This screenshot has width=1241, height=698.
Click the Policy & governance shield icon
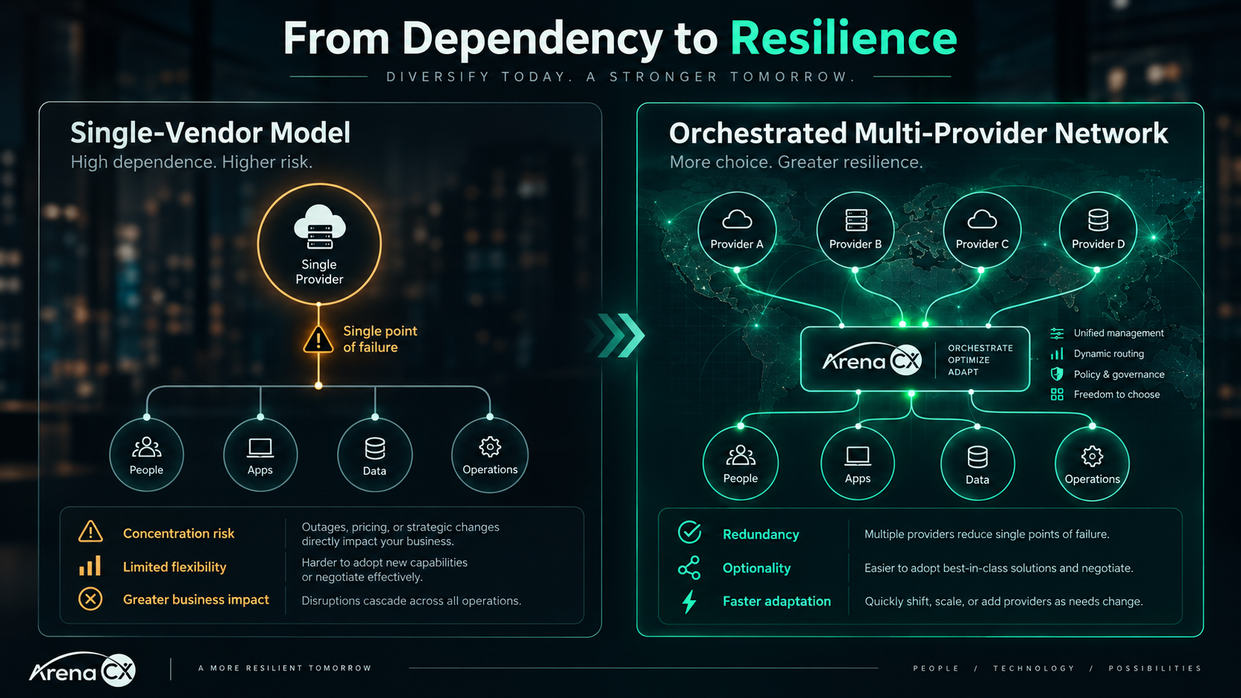[1057, 374]
